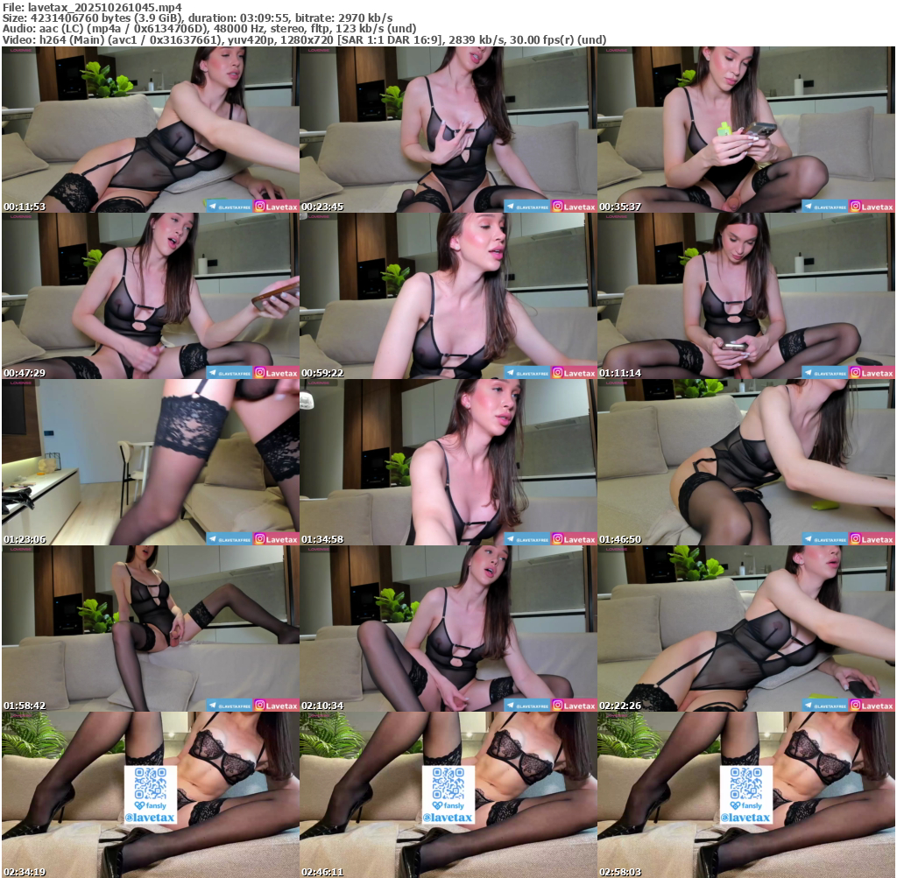
Task: View the frame labeled 02:22:26
Action: pyautogui.click(x=746, y=629)
